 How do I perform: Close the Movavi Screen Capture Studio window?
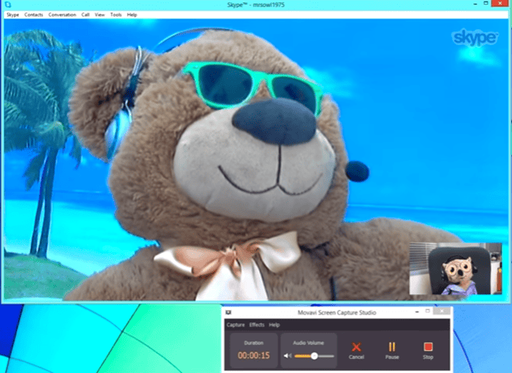441,311
